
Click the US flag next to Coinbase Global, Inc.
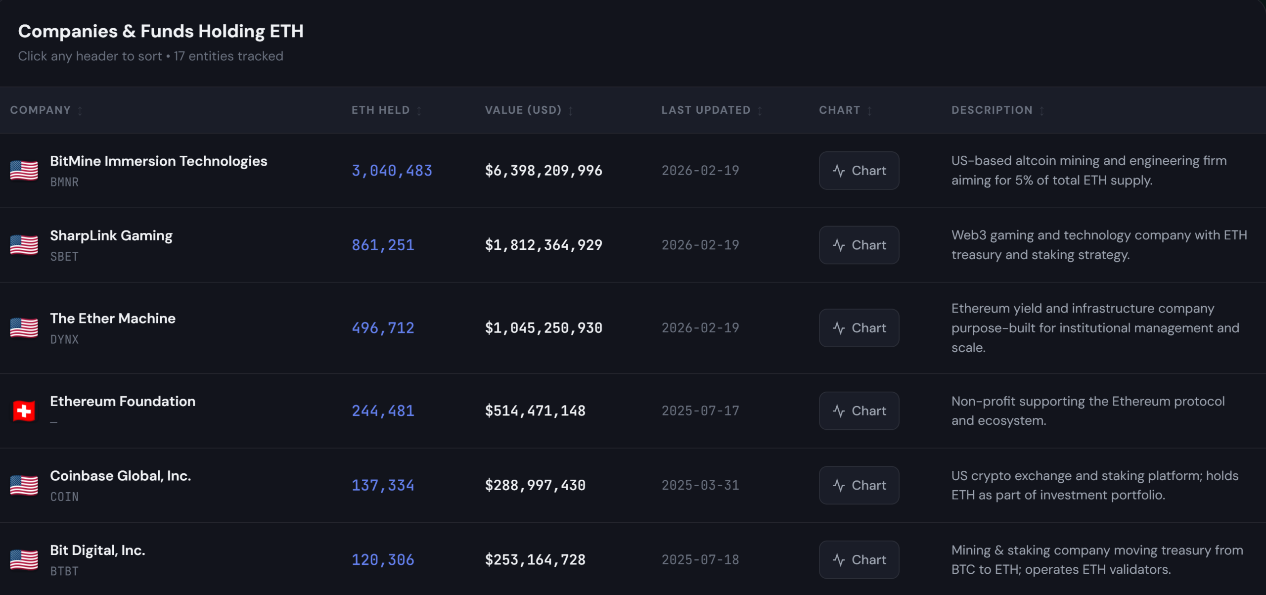tap(24, 485)
